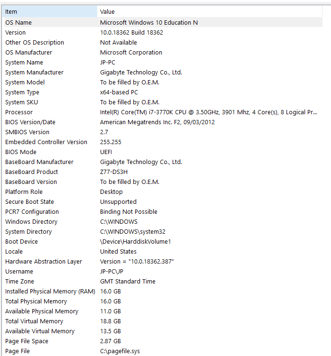This screenshot has width=331, height=356.
Task: Click the C:\WINDOWS\system32 value
Action: click(x=133, y=232)
